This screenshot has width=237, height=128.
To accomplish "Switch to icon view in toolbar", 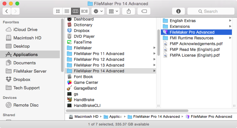I will [58, 11].
